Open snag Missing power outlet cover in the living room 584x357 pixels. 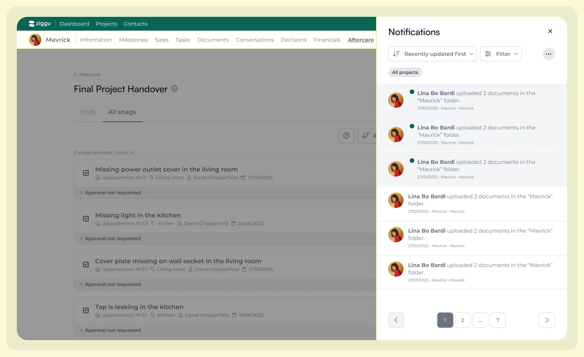[x=166, y=169]
